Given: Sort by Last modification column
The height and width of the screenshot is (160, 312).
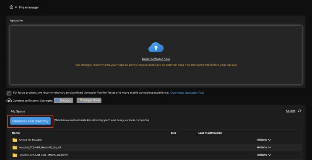Looking at the screenshot, I should [x=210, y=133].
